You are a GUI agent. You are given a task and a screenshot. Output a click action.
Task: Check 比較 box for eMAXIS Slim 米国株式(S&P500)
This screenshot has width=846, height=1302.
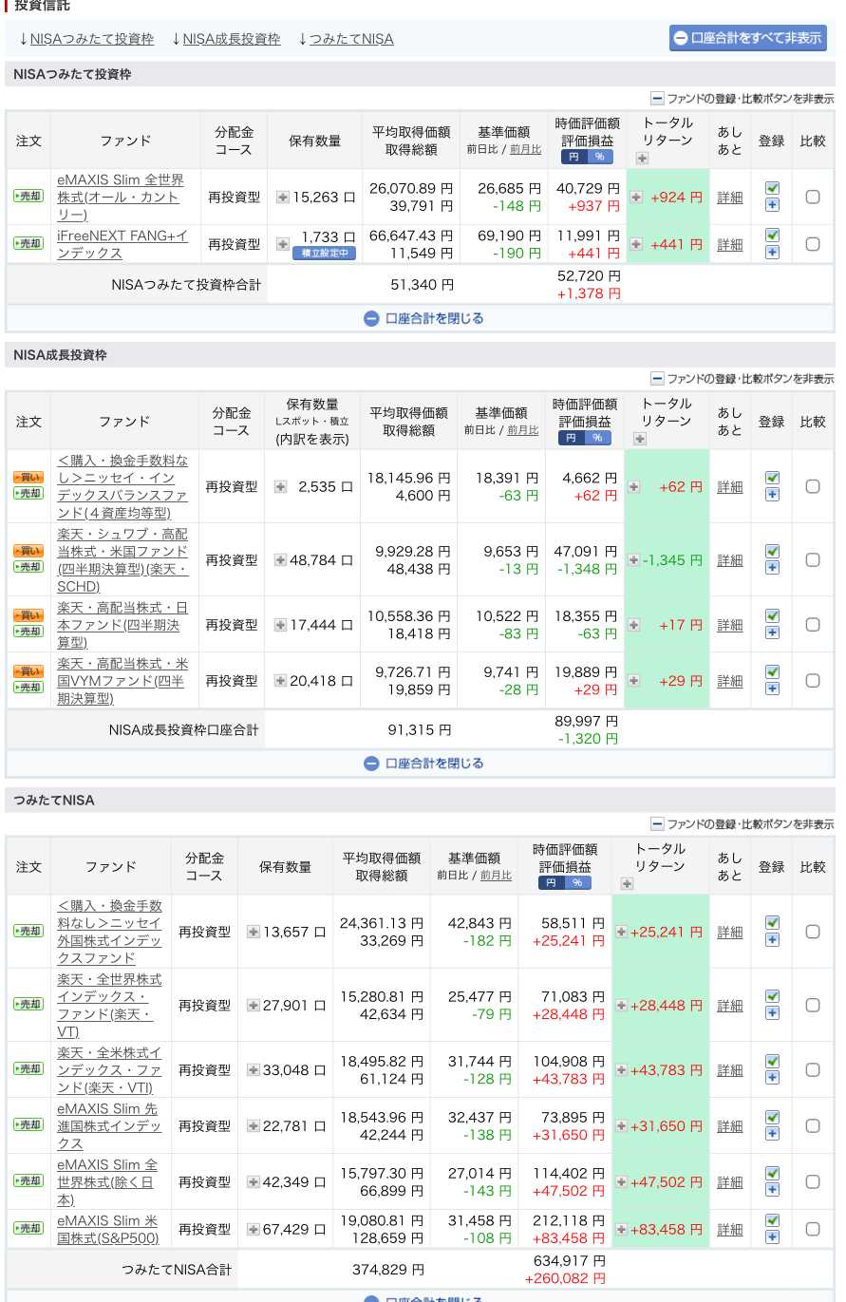point(813,1229)
